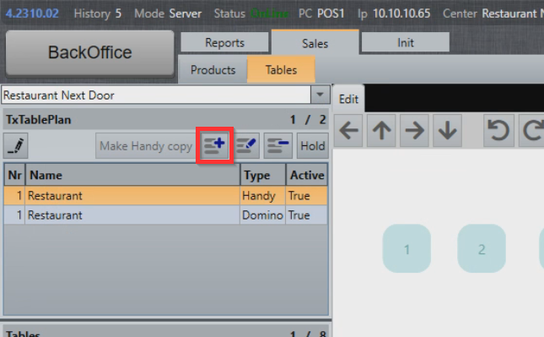Screen dimensions: 544x337
Task: Move selection with the down arrow icon
Action: point(447,131)
